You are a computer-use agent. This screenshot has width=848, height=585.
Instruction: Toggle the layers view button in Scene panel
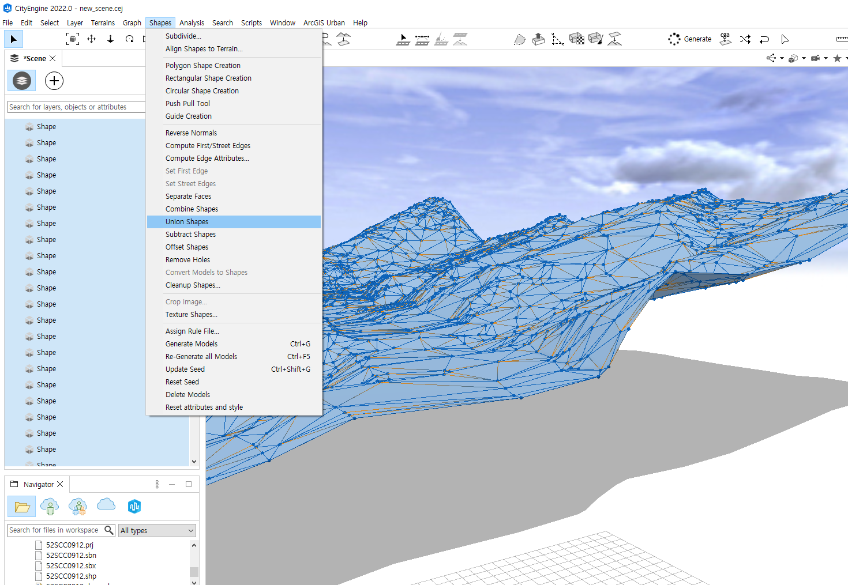point(21,81)
